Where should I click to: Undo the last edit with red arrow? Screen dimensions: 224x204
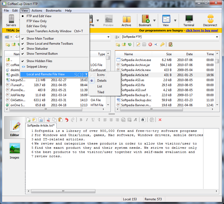click(x=67, y=120)
